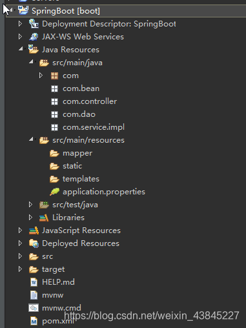Select the 'pom.xml' file name

coord(58,322)
